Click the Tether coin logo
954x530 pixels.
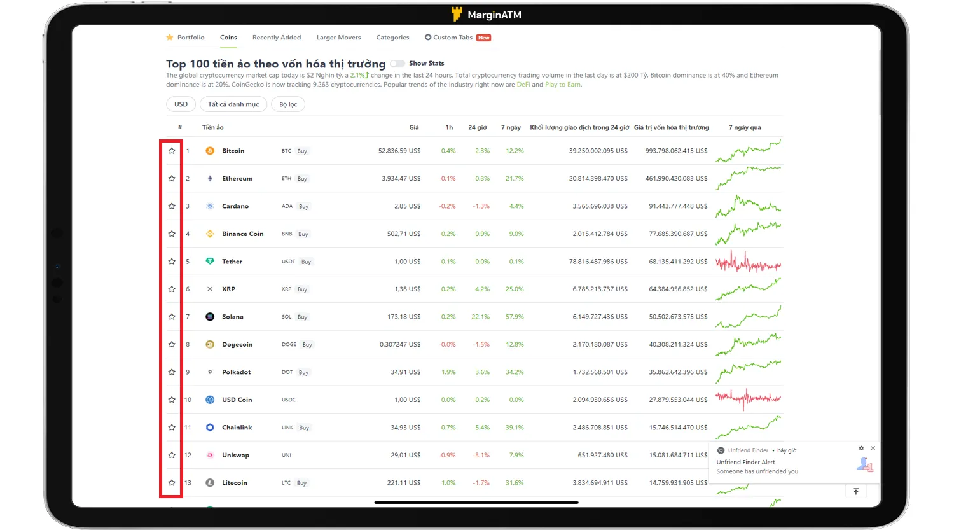(210, 262)
